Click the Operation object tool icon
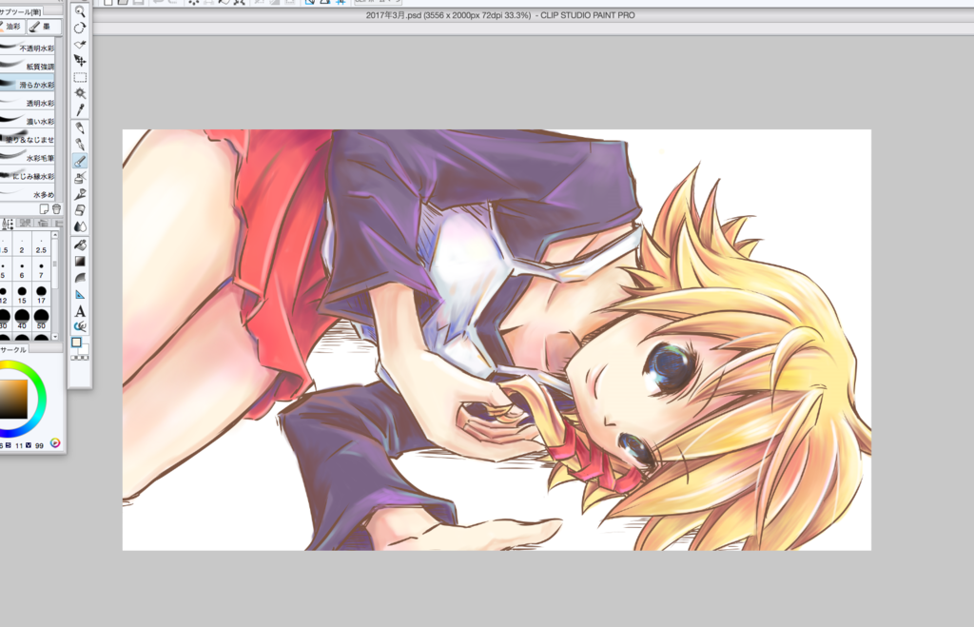Image resolution: width=974 pixels, height=627 pixels. pyautogui.click(x=80, y=44)
